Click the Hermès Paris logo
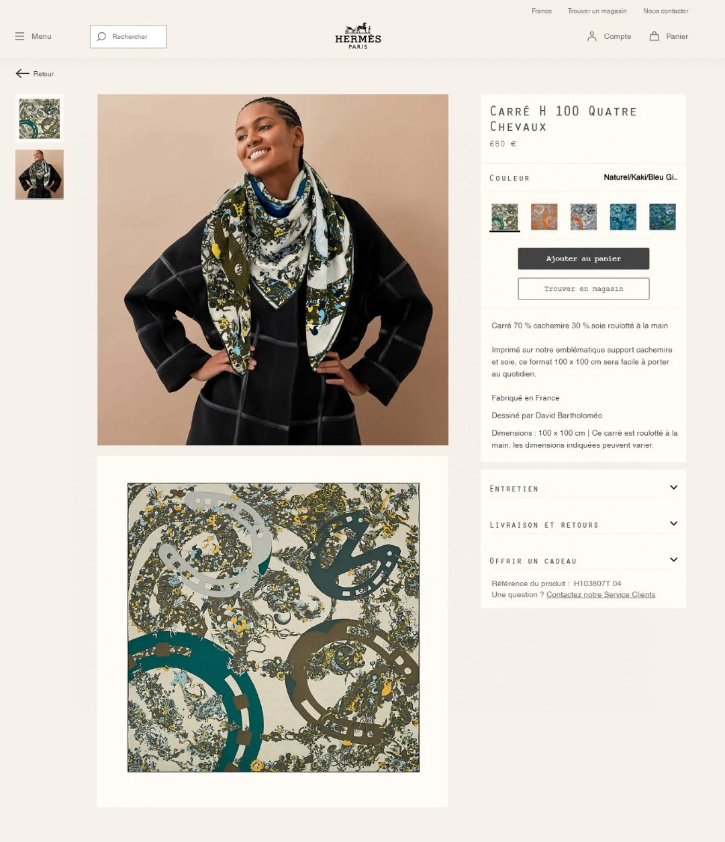 coord(358,36)
